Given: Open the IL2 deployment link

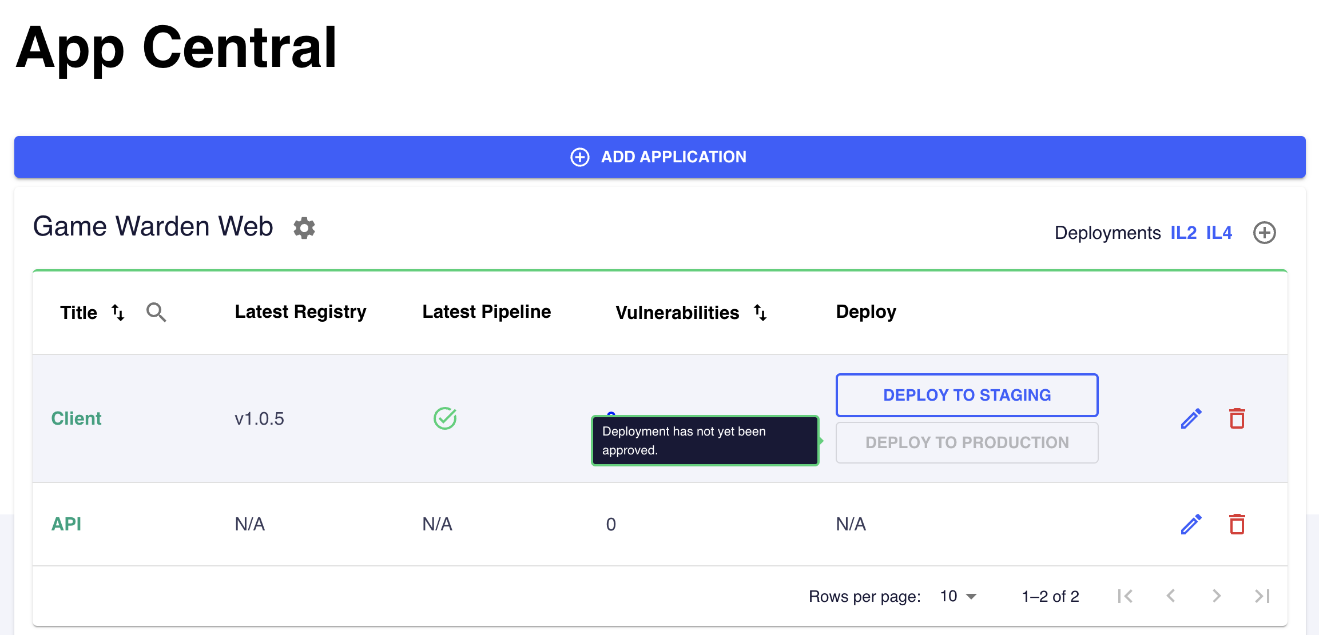Looking at the screenshot, I should pyautogui.click(x=1183, y=233).
